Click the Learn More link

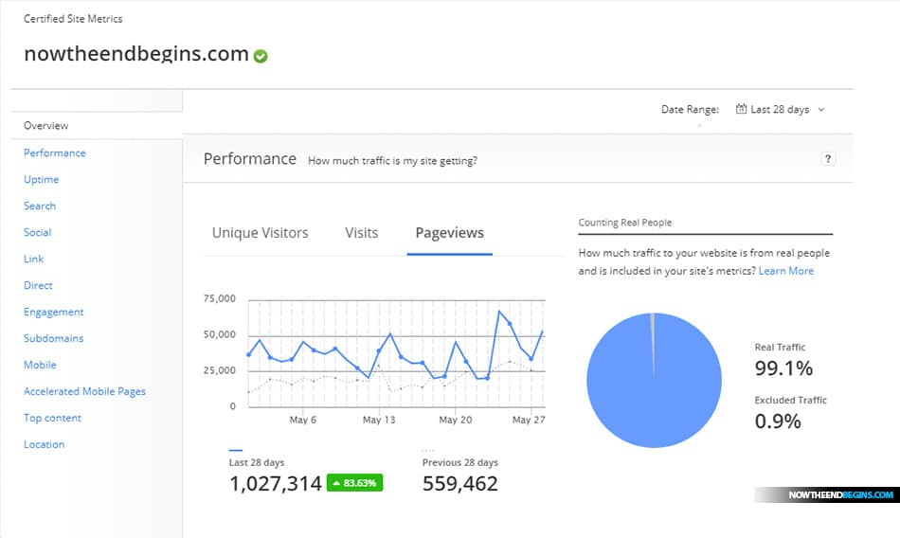[x=785, y=271]
